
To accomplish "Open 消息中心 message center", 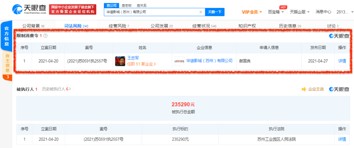I will (323, 12).
